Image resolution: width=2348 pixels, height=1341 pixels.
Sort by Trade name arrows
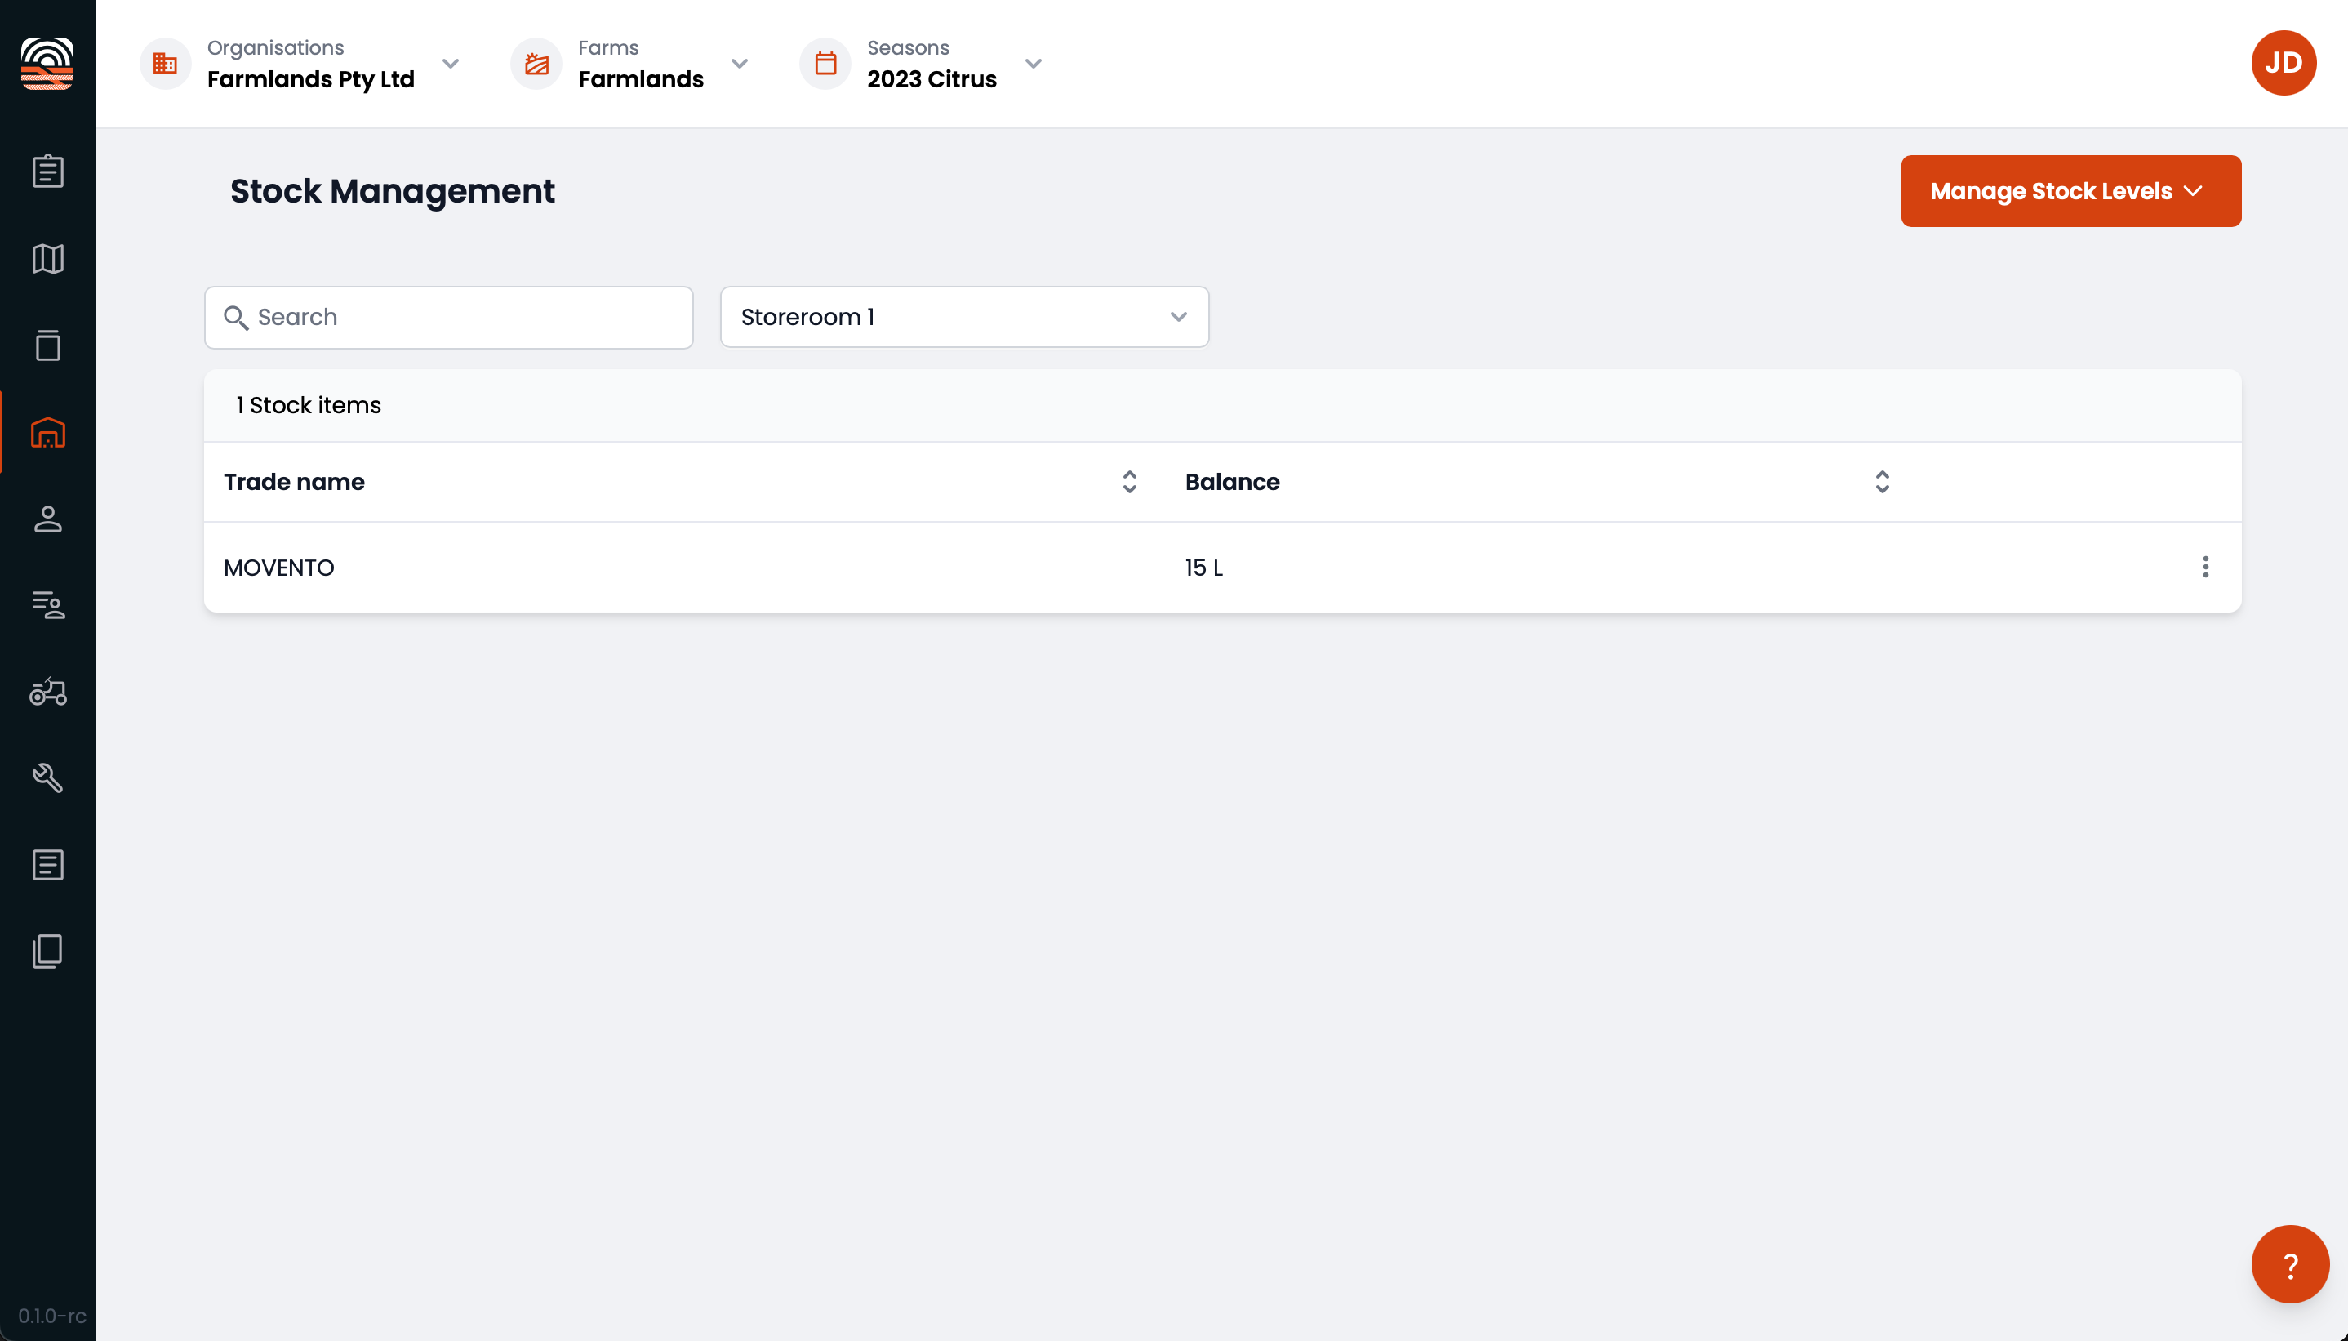click(1129, 482)
